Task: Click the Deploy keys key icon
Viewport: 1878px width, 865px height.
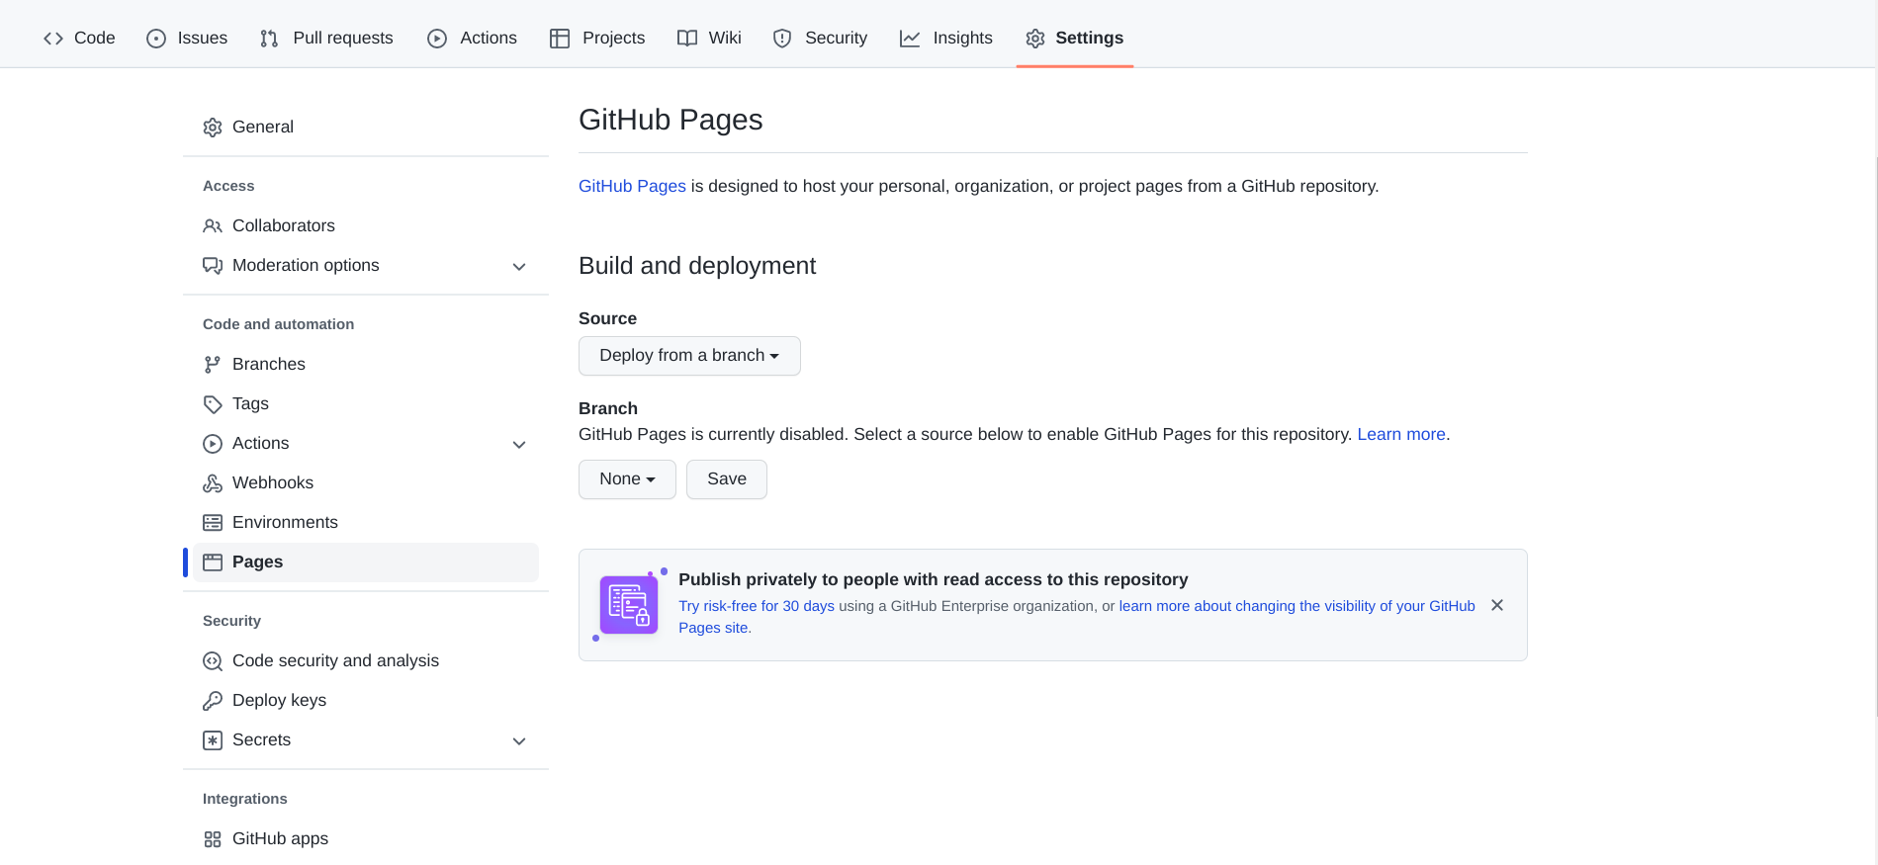Action: pos(213,701)
